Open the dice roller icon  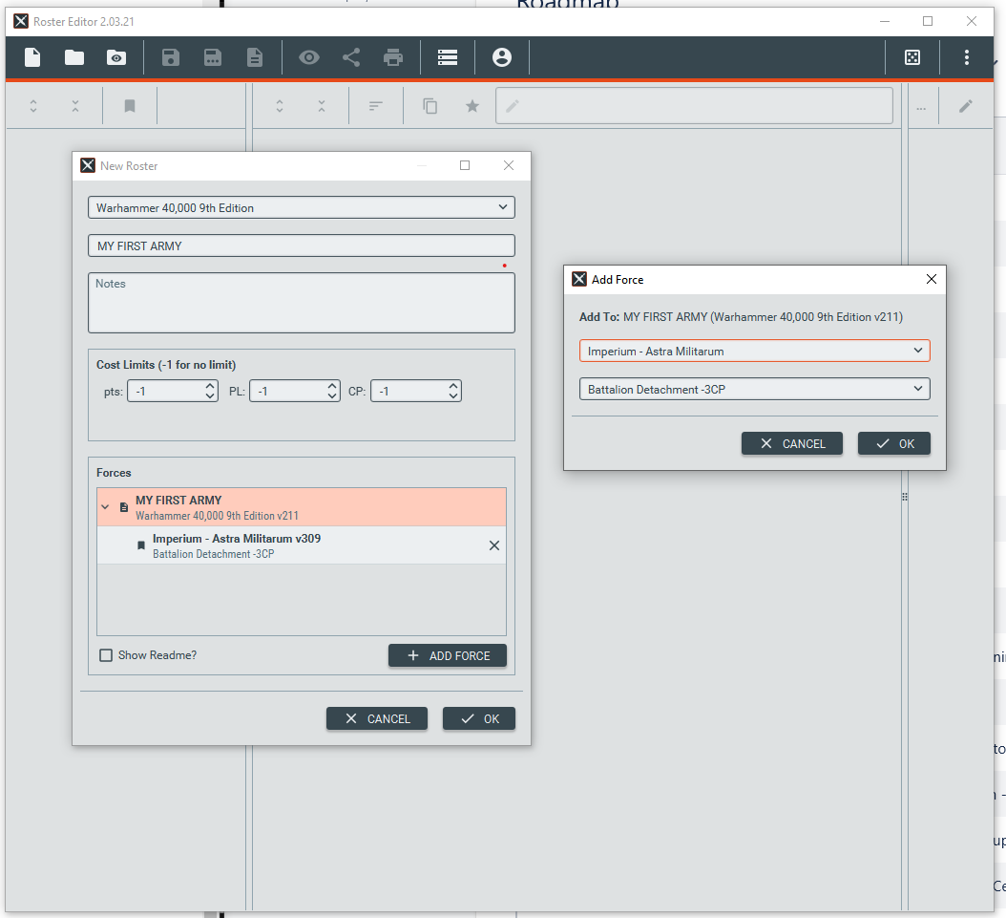[912, 58]
